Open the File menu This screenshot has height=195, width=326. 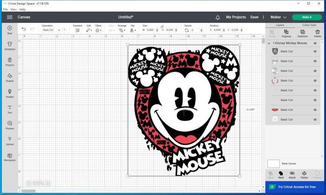click(x=6, y=9)
